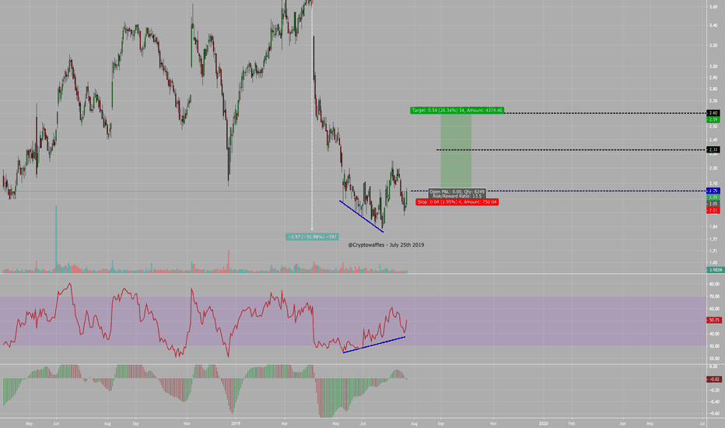This screenshot has width=725, height=428.
Task: Click the -1.97 (-51.98%) price range label
Action: tap(312, 237)
